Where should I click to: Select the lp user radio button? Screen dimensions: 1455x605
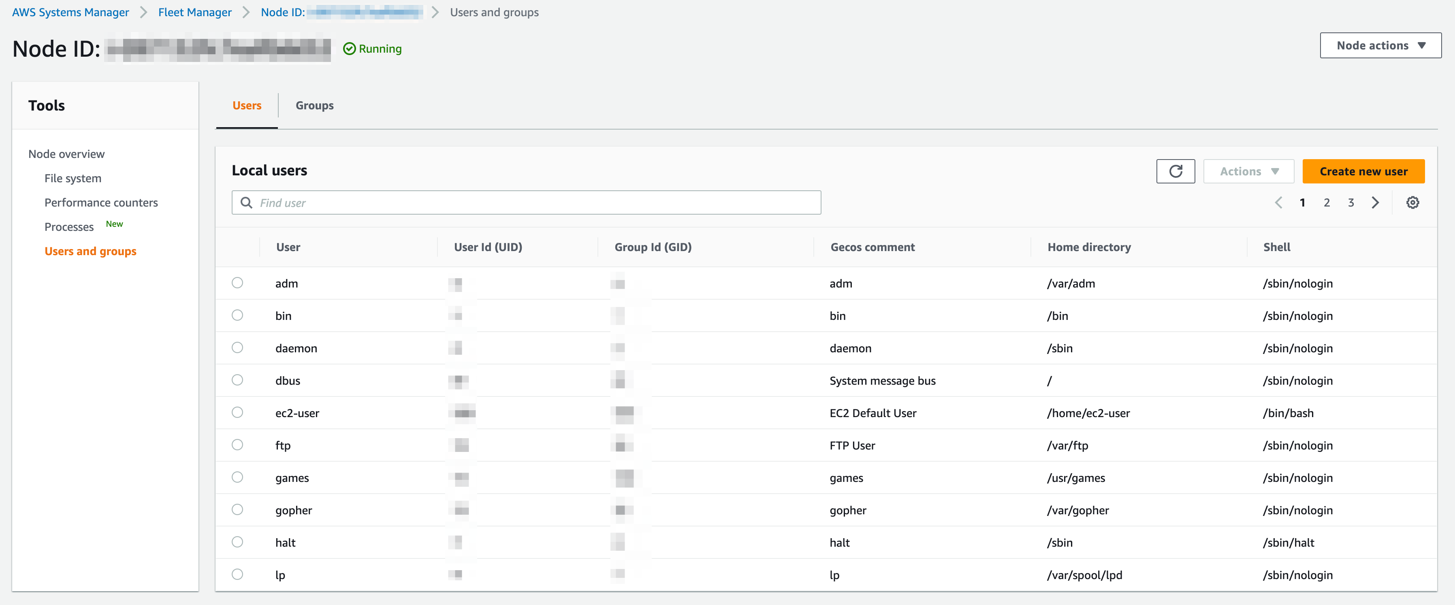237,575
